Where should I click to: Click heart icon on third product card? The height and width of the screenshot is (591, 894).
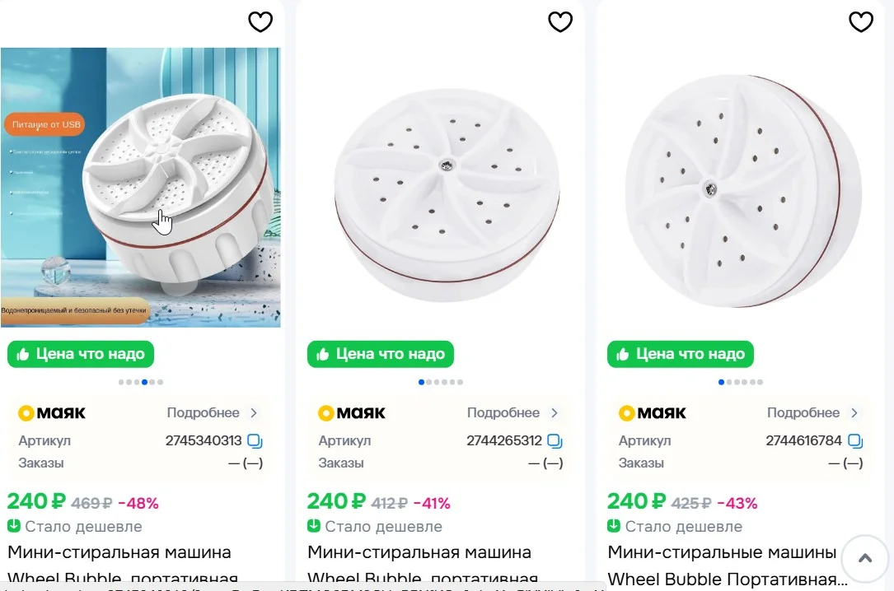[861, 22]
